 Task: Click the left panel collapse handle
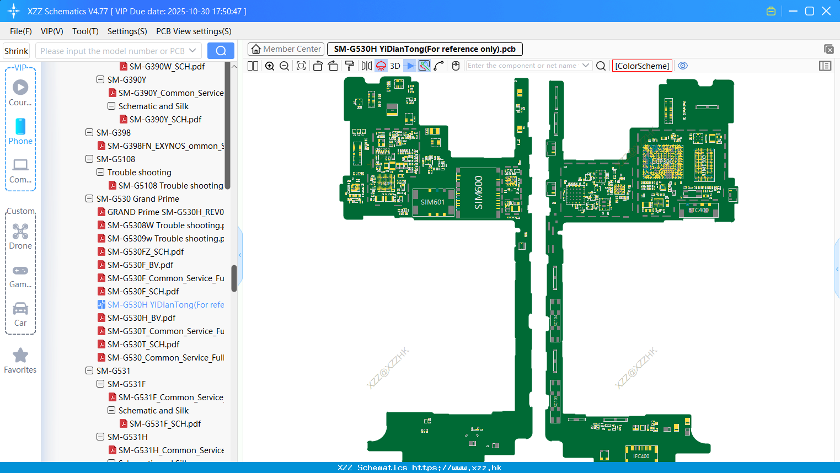(240, 255)
